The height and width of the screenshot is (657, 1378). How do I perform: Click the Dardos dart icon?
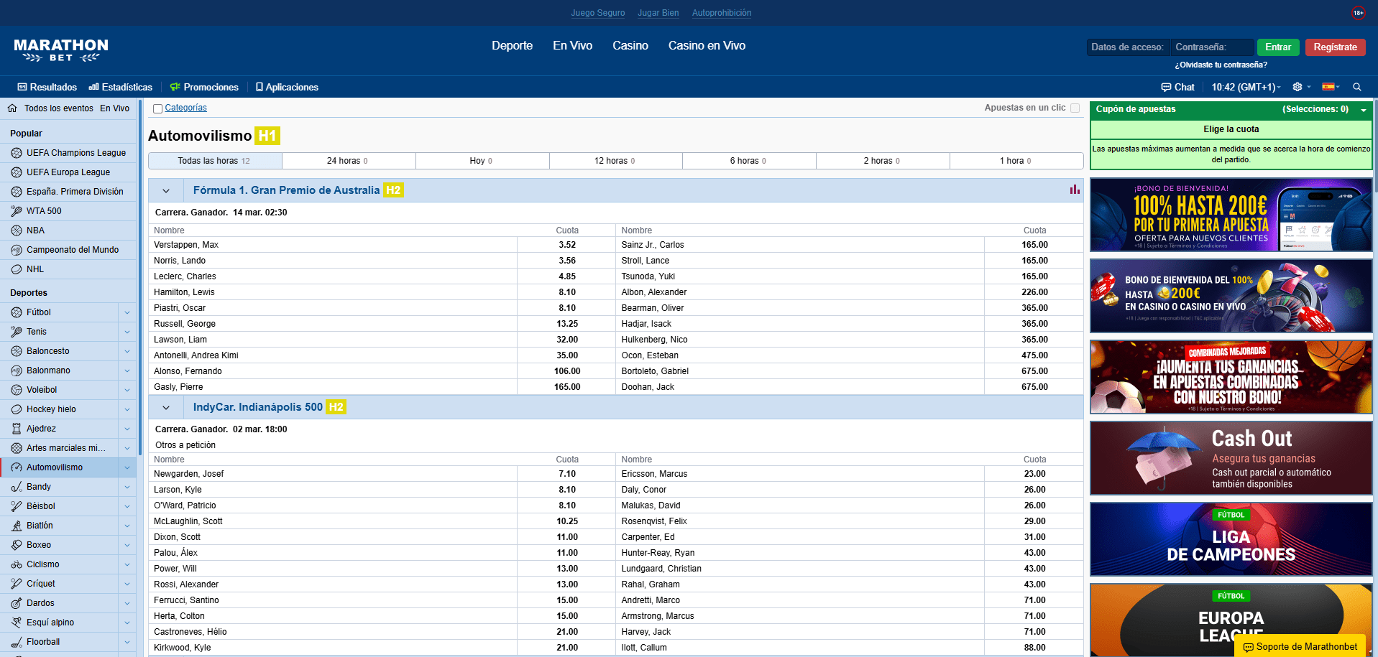click(17, 603)
